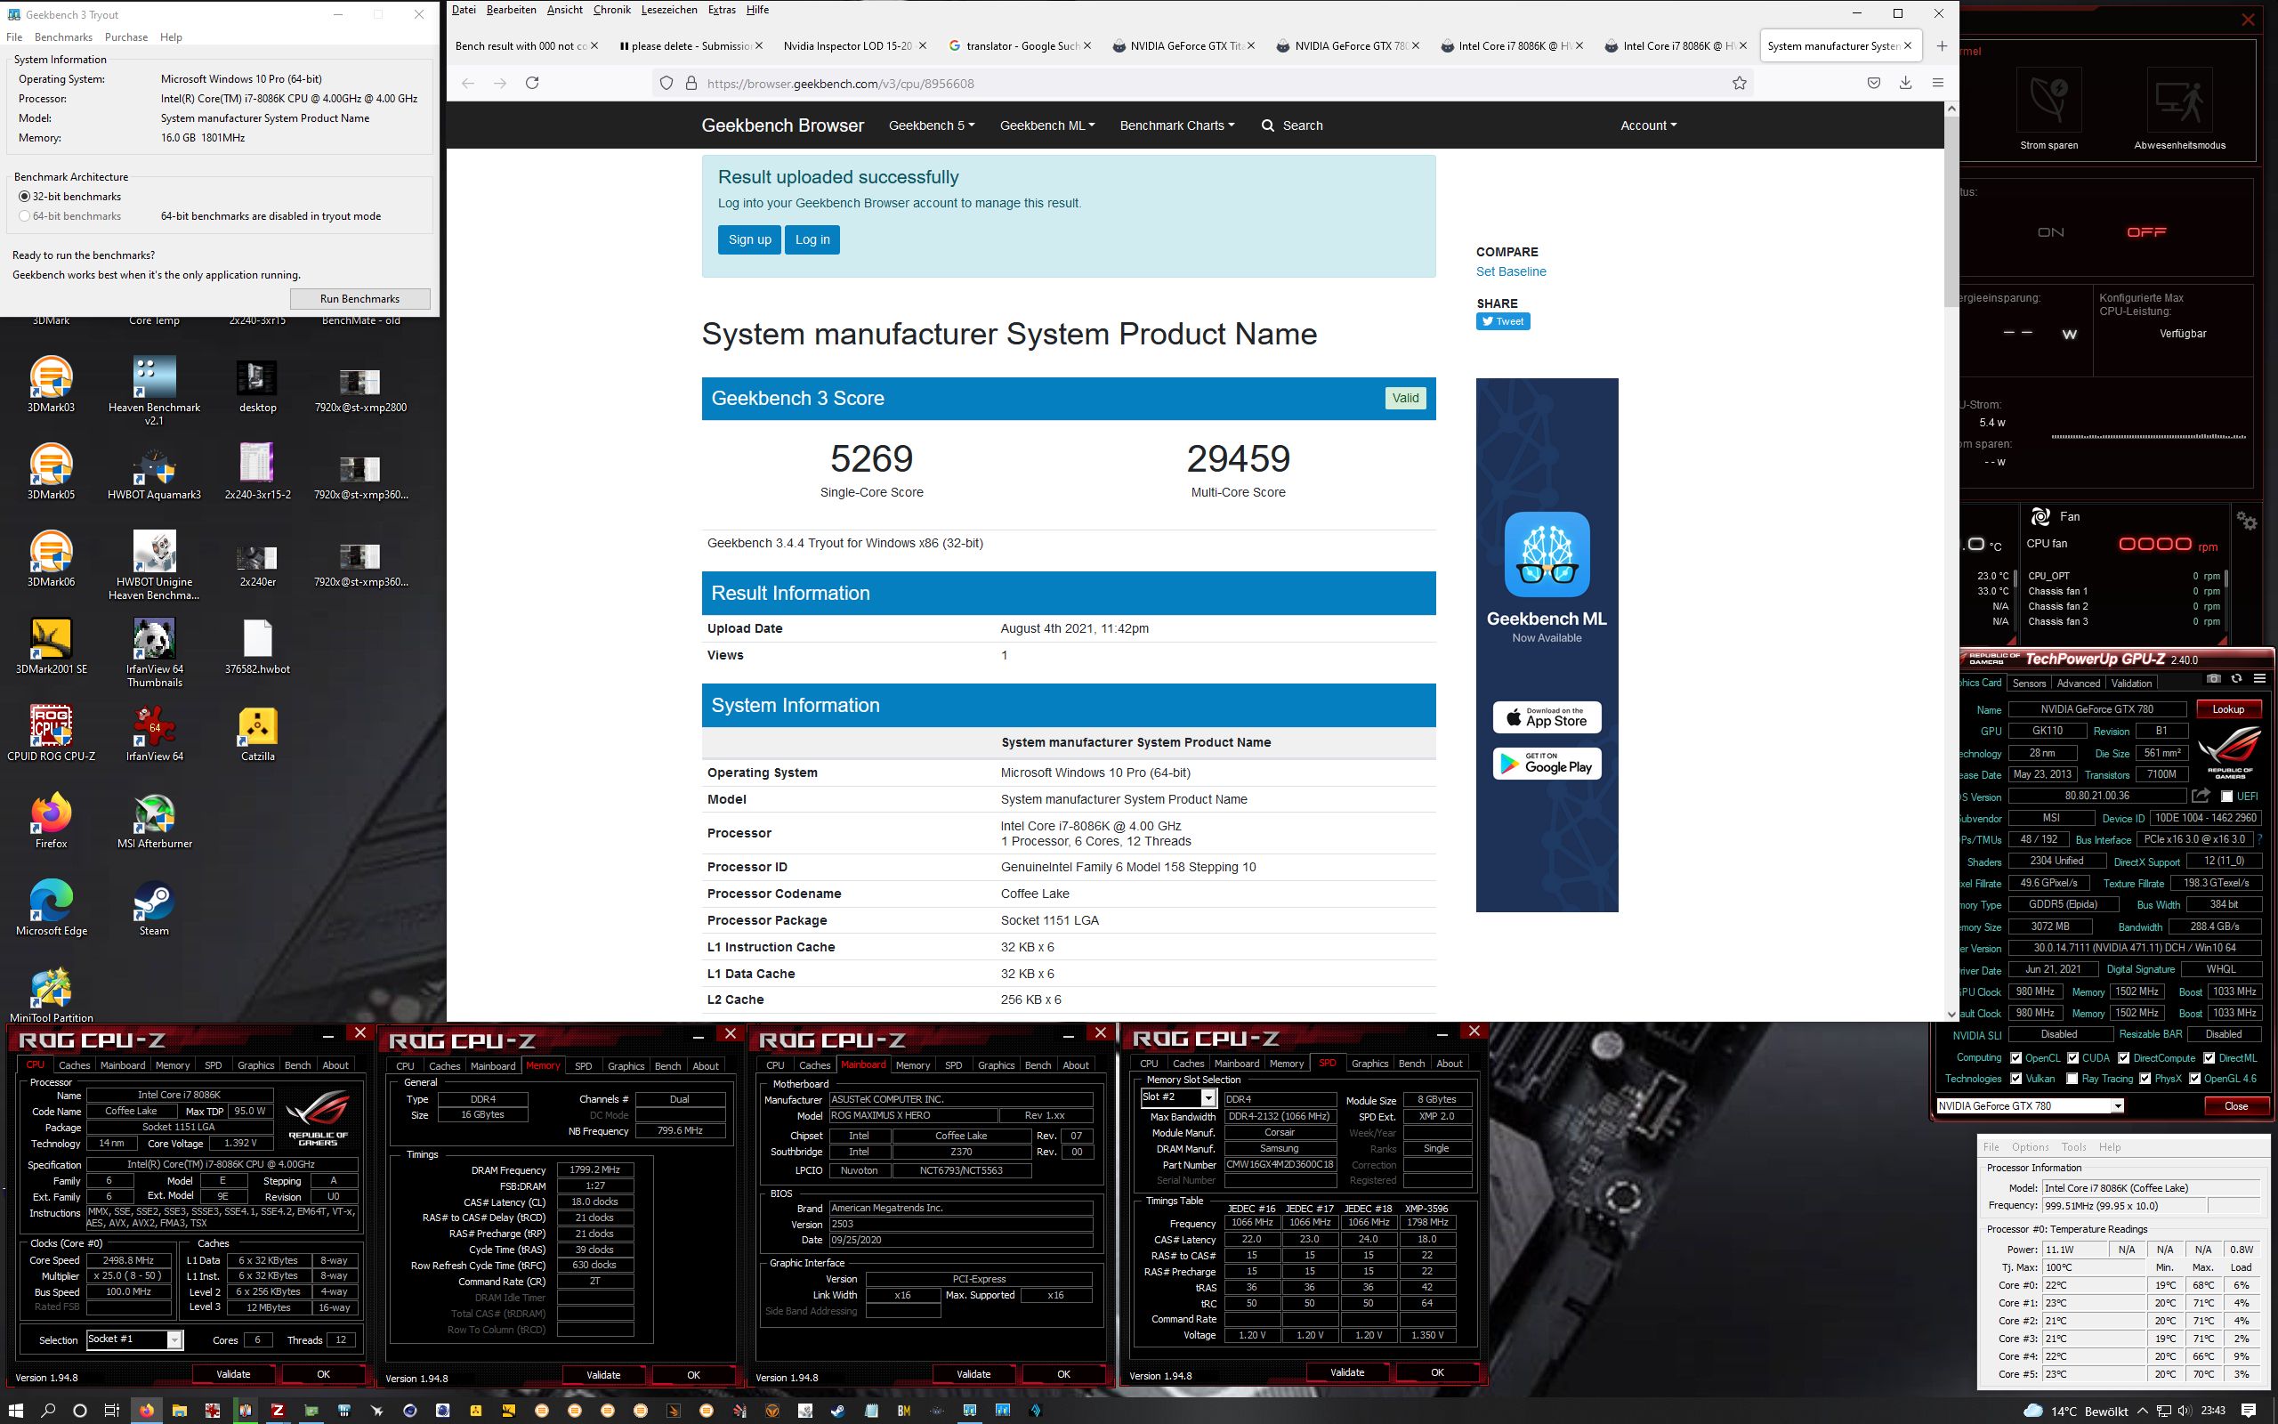Screen dimensions: 2278x1424
Task: Open the Firefox hamburger application menu
Action: pyautogui.click(x=1937, y=83)
